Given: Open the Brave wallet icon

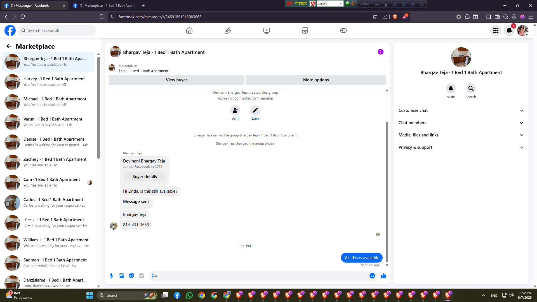Looking at the screenshot, I should pyautogui.click(x=497, y=17).
